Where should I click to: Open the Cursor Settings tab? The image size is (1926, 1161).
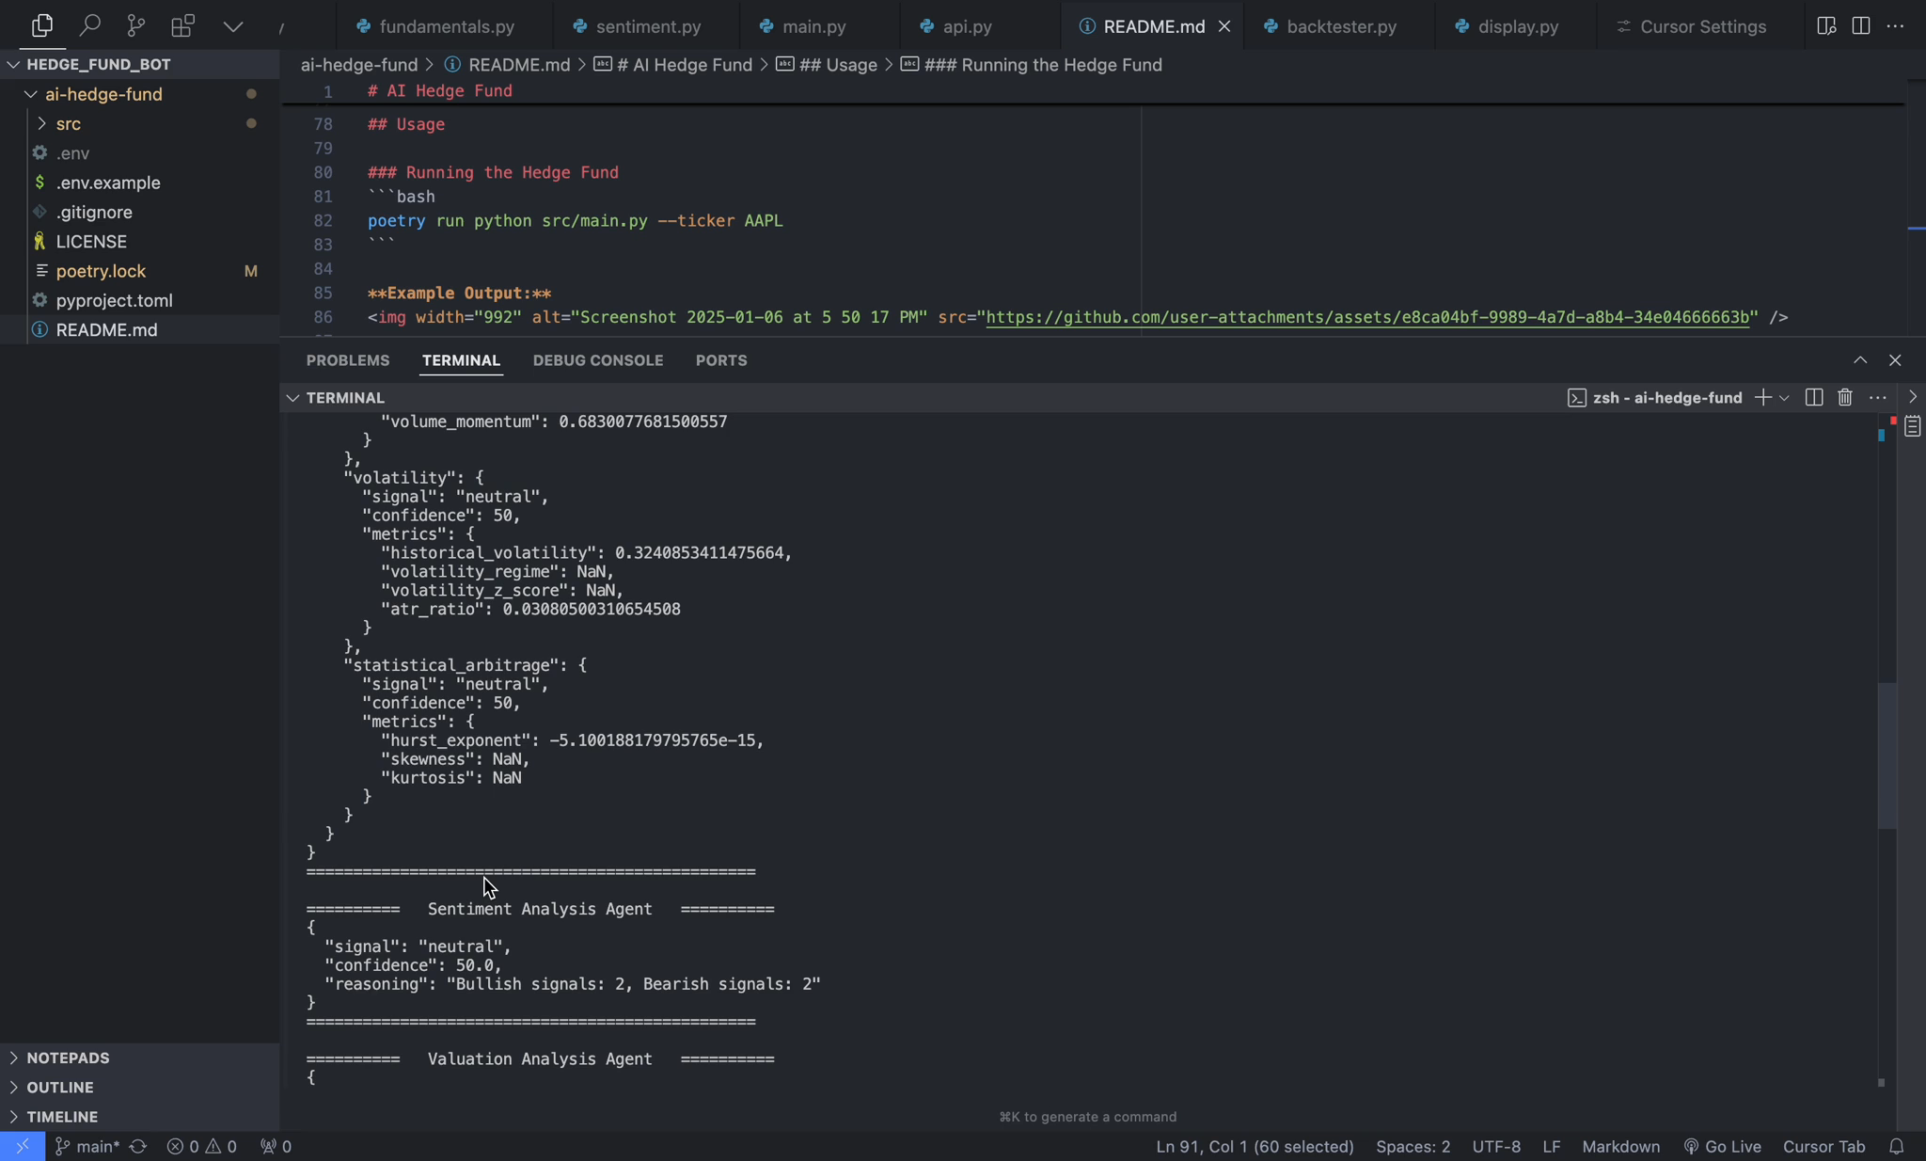click(x=1692, y=26)
